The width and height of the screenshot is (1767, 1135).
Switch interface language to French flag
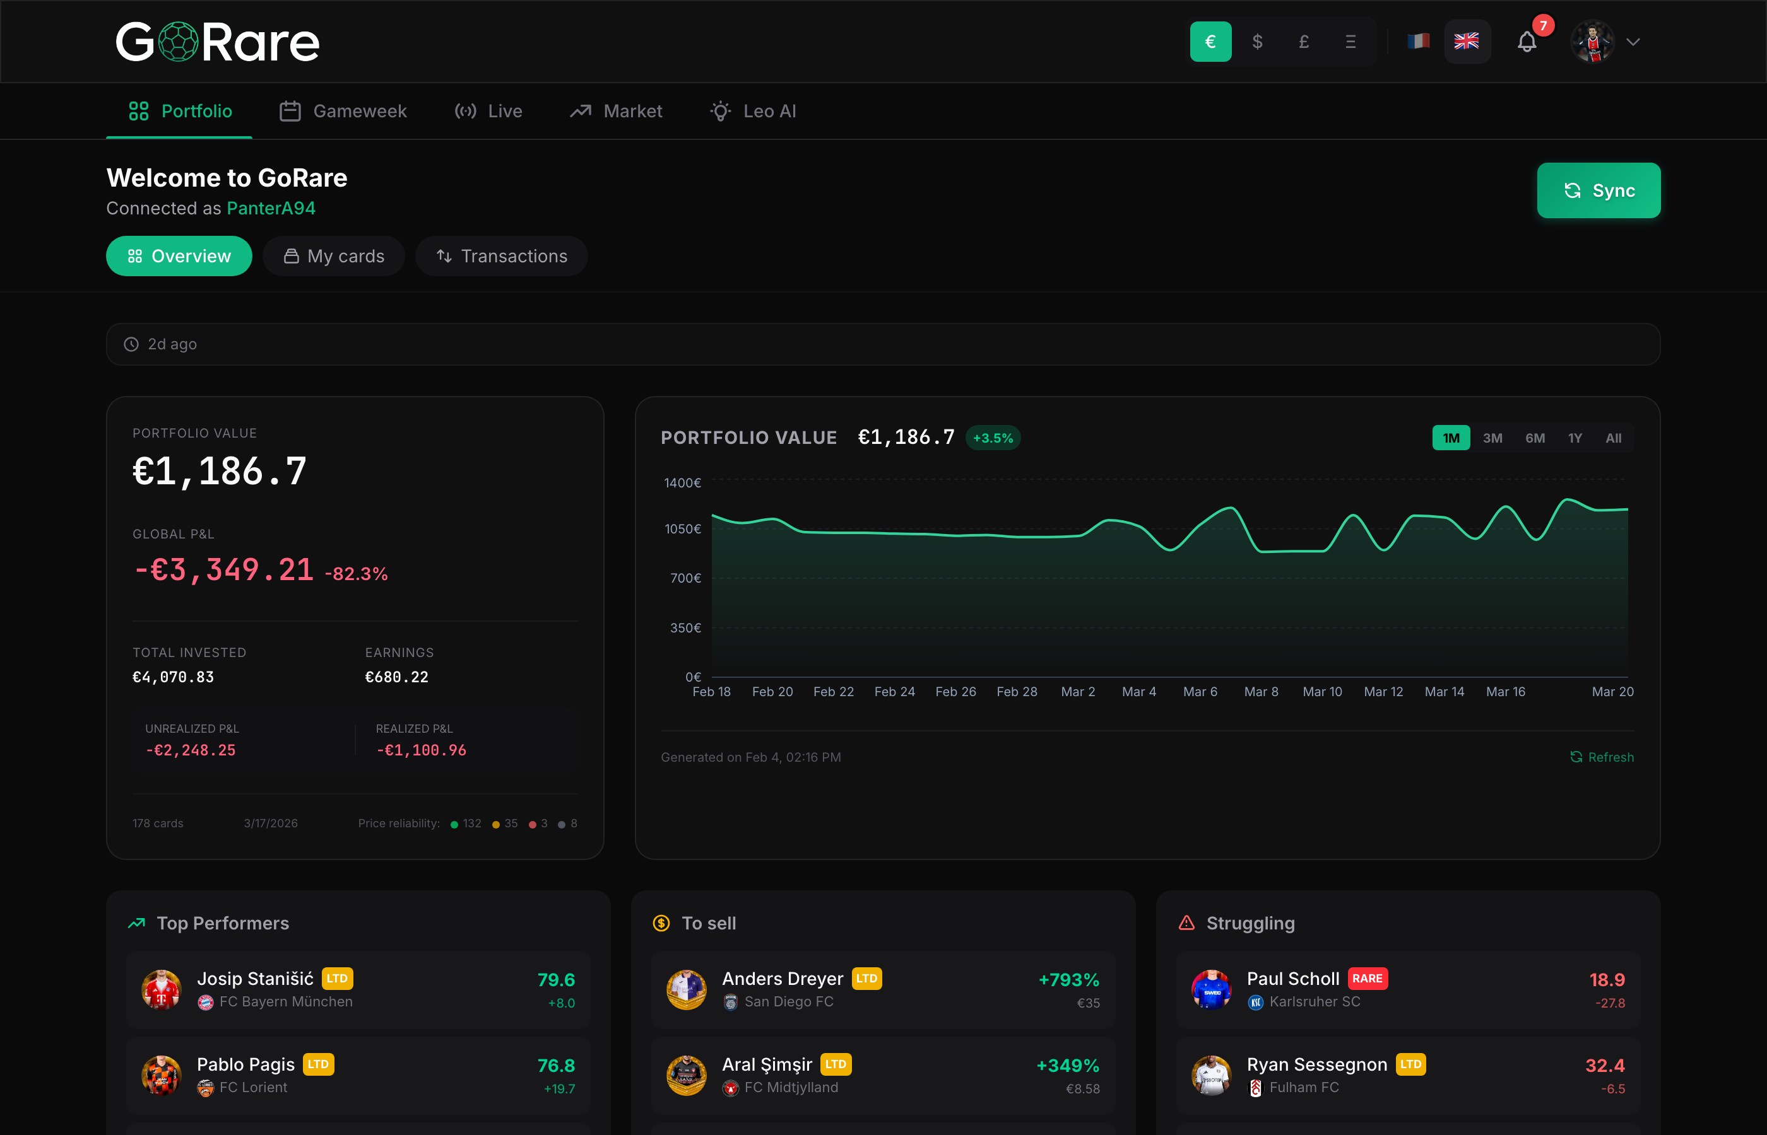click(1417, 41)
